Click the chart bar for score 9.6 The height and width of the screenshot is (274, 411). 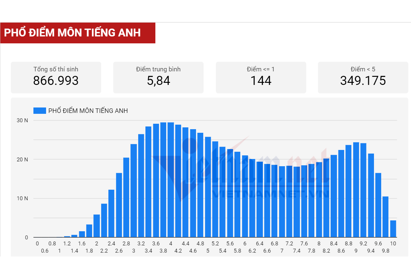point(378,205)
